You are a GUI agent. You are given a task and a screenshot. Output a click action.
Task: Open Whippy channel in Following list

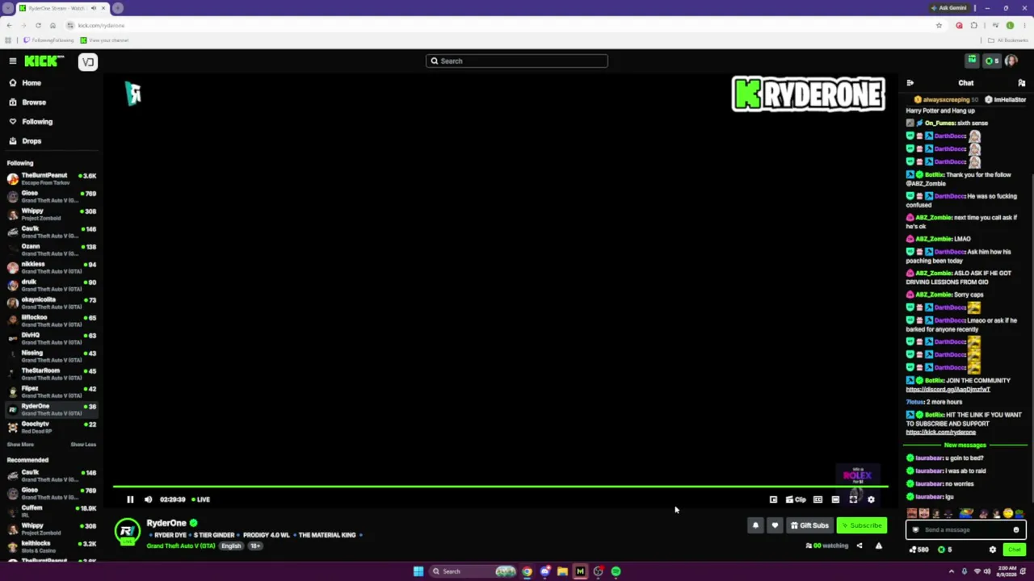[x=52, y=214]
